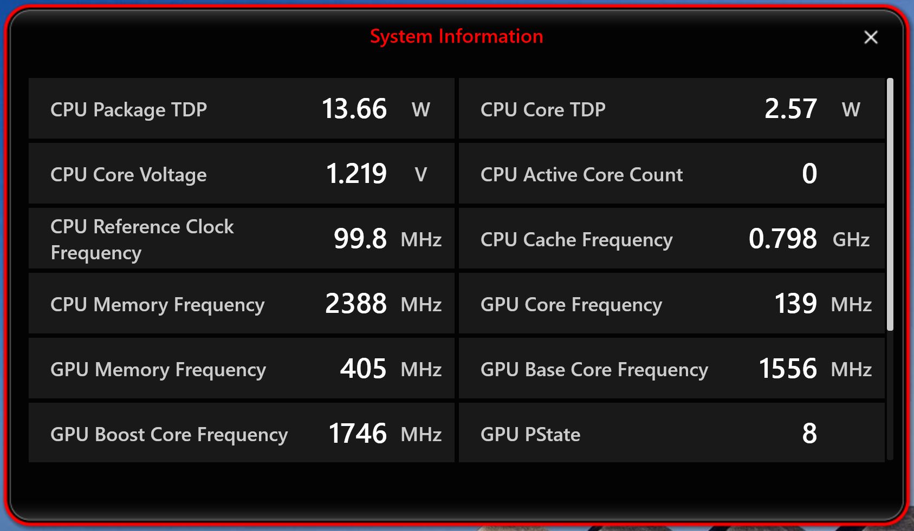Click the 0.798 GHz cache frequency value
Viewport: 914px width, 531px height.
pyautogui.click(x=782, y=239)
